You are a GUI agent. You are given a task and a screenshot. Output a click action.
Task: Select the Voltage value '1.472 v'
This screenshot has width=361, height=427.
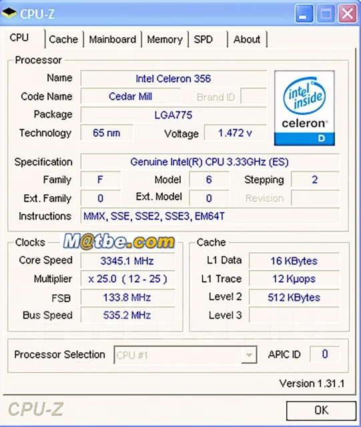coord(235,133)
